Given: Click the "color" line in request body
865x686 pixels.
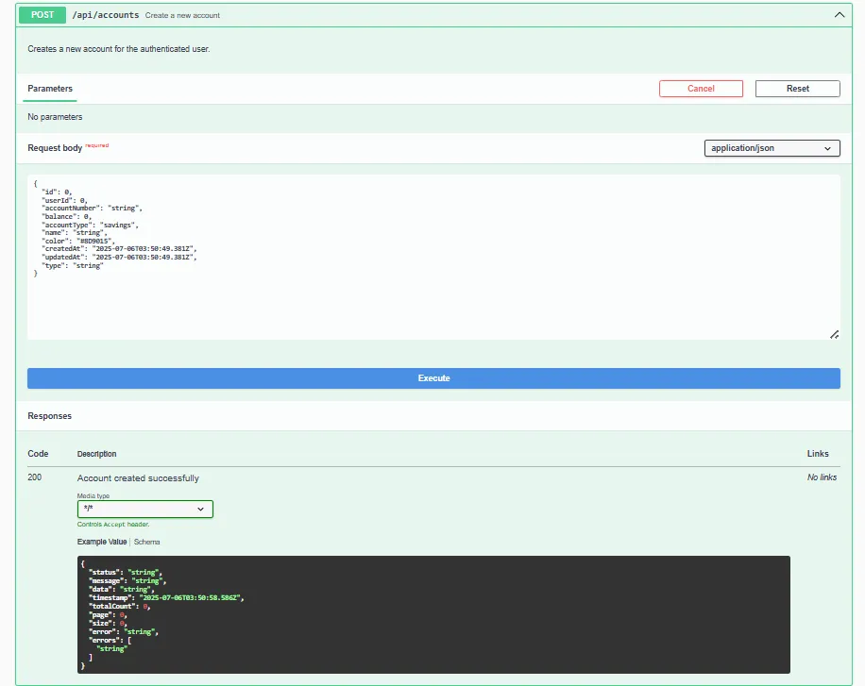Looking at the screenshot, I should tap(78, 241).
